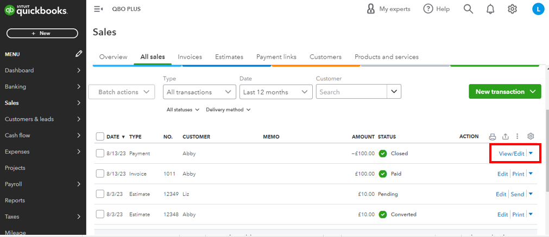
Task: Open the Customers tab
Action: point(325,57)
